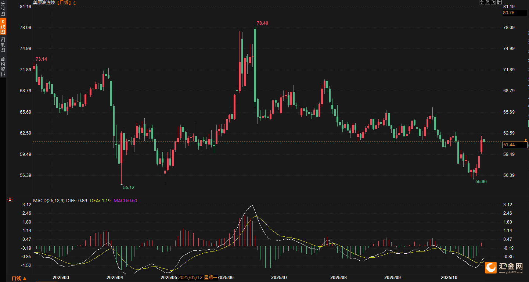Open the 合约资料 tab

tap(3, 66)
